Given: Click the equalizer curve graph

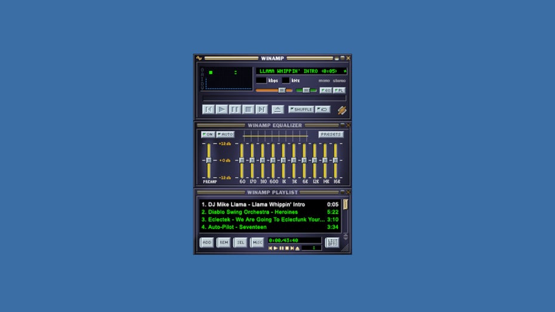Looking at the screenshot, I should 275,135.
